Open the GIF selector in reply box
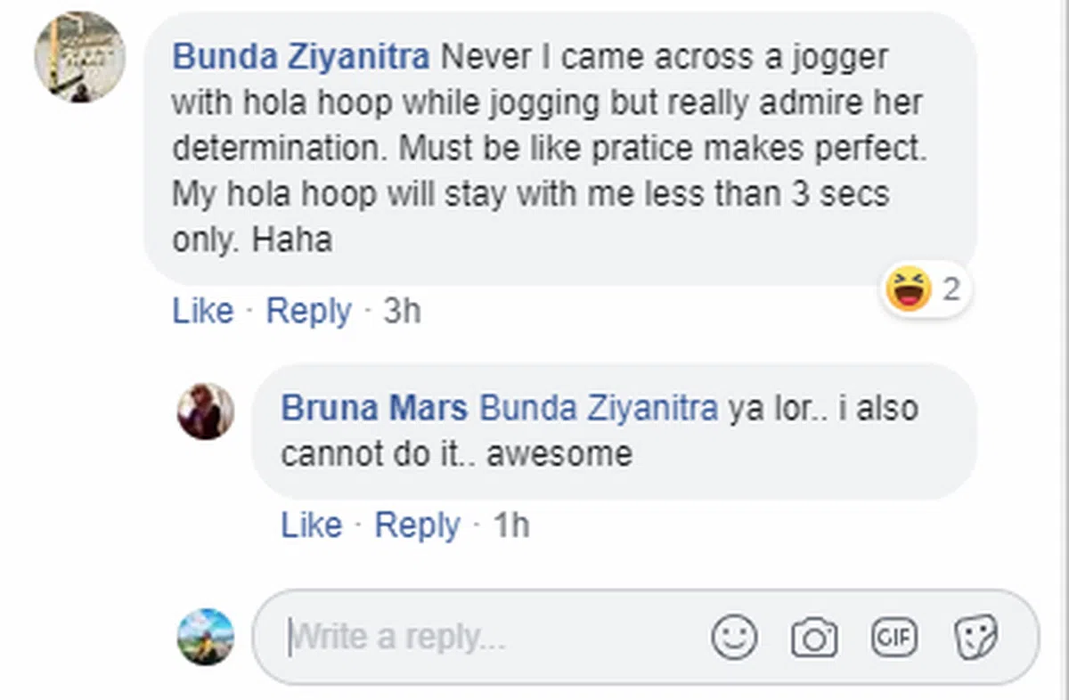The width and height of the screenshot is (1069, 700). (x=894, y=638)
